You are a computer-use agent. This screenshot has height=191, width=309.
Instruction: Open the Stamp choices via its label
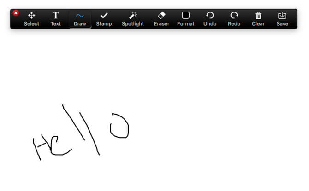[104, 24]
